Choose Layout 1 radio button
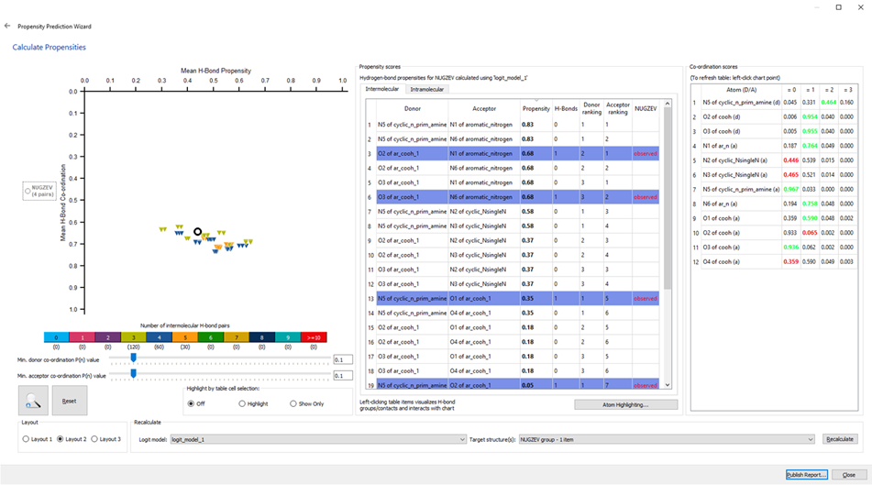 click(26, 439)
